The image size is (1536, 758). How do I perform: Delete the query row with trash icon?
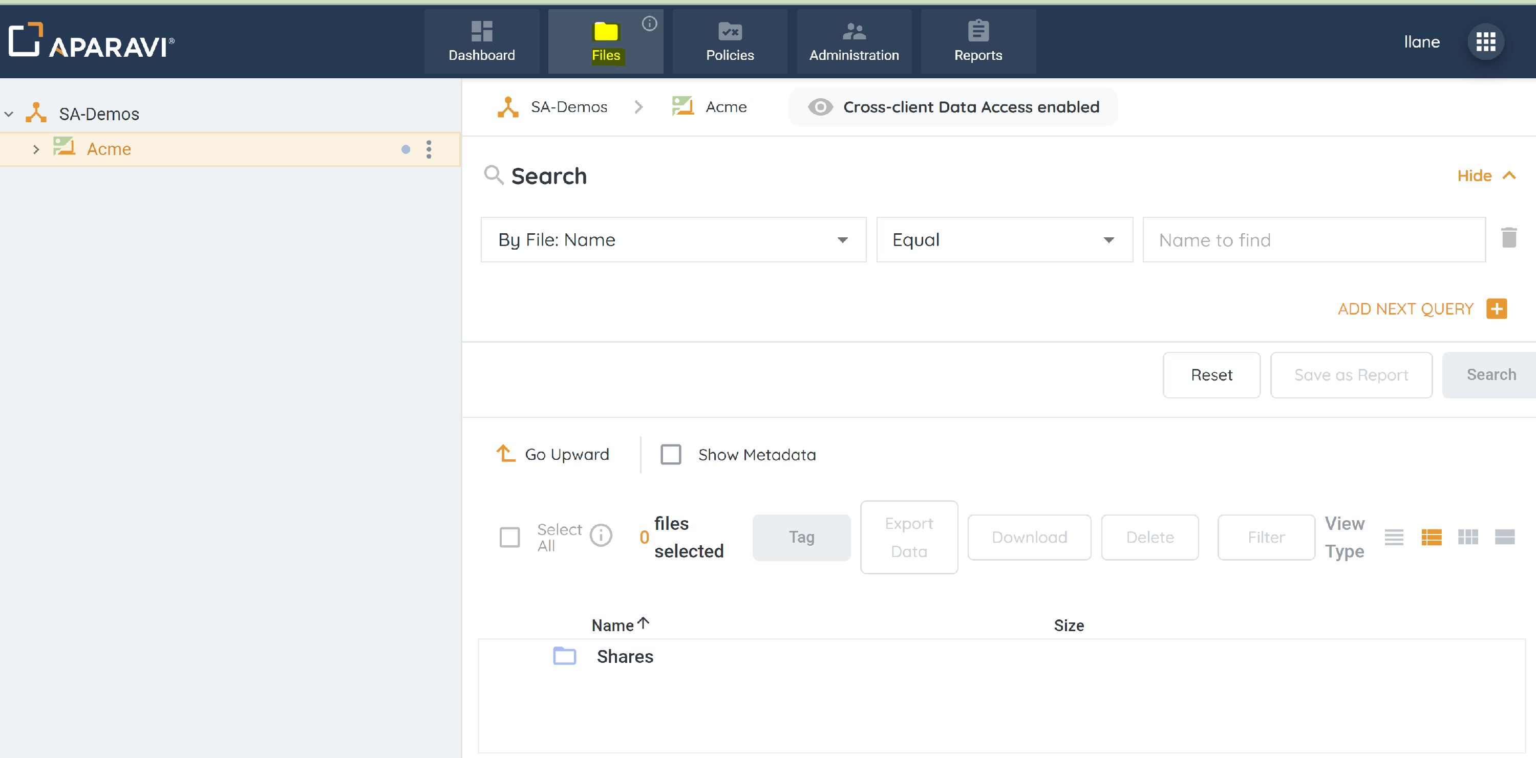tap(1508, 238)
